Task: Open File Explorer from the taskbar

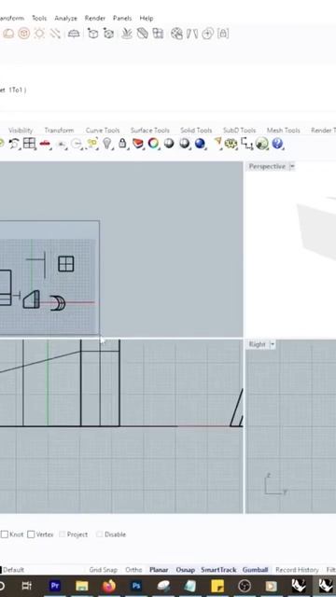Action: pyautogui.click(x=81, y=586)
